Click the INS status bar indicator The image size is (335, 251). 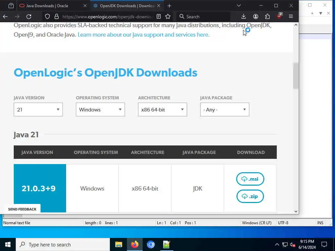pyautogui.click(x=320, y=223)
